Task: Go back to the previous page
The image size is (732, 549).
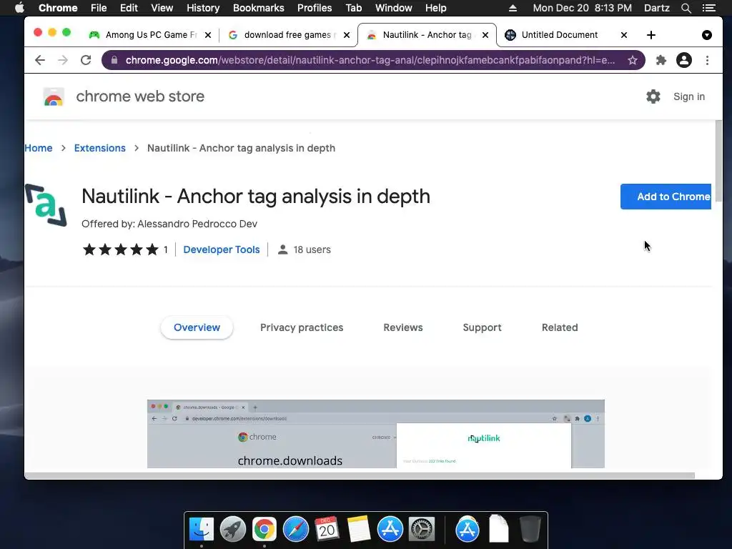Action: tap(40, 60)
